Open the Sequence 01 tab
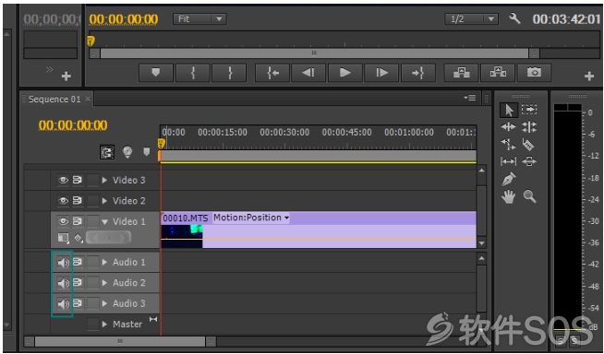Image resolution: width=604 pixels, height=354 pixels. (x=54, y=100)
